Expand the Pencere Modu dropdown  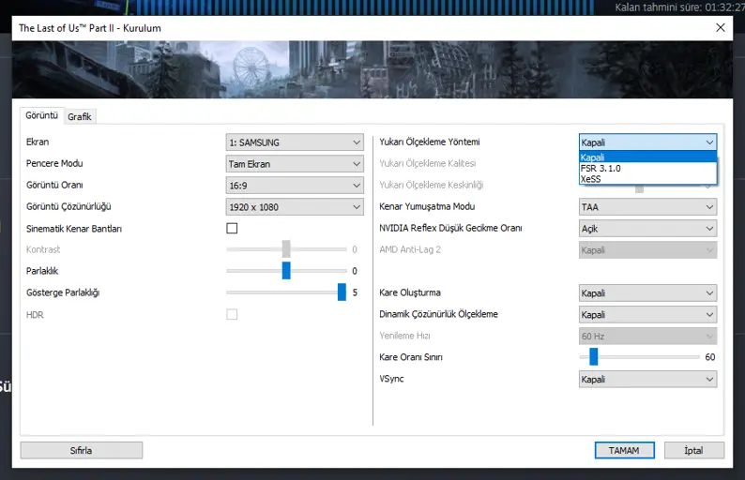(295, 164)
